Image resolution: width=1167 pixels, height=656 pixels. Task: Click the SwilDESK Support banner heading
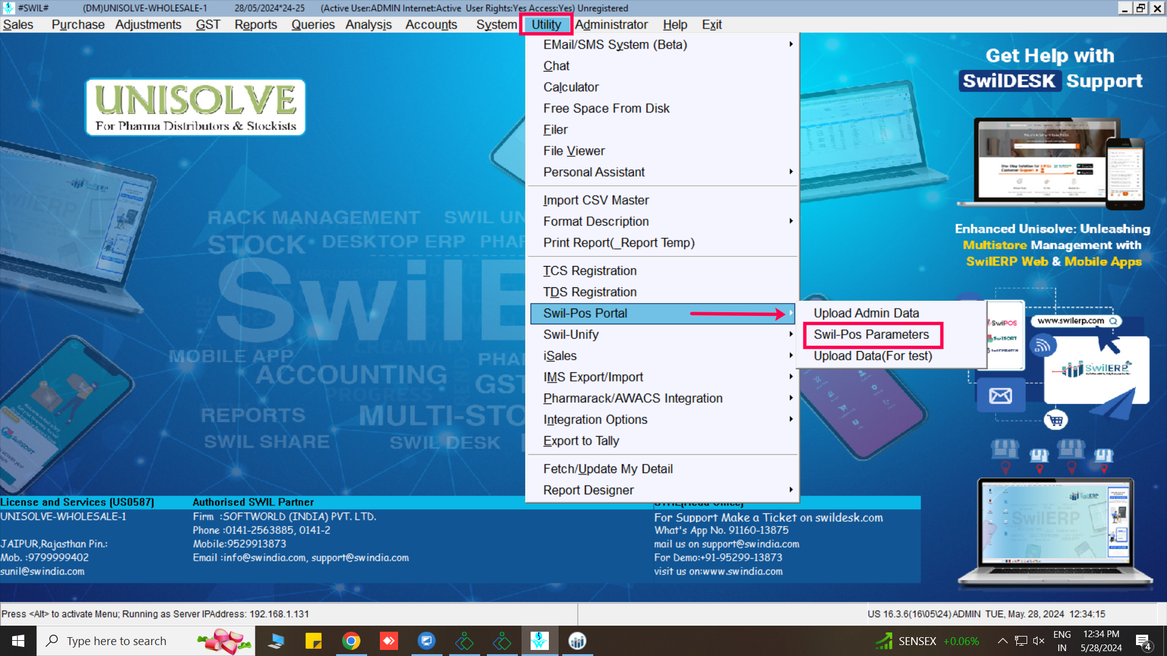(1051, 80)
